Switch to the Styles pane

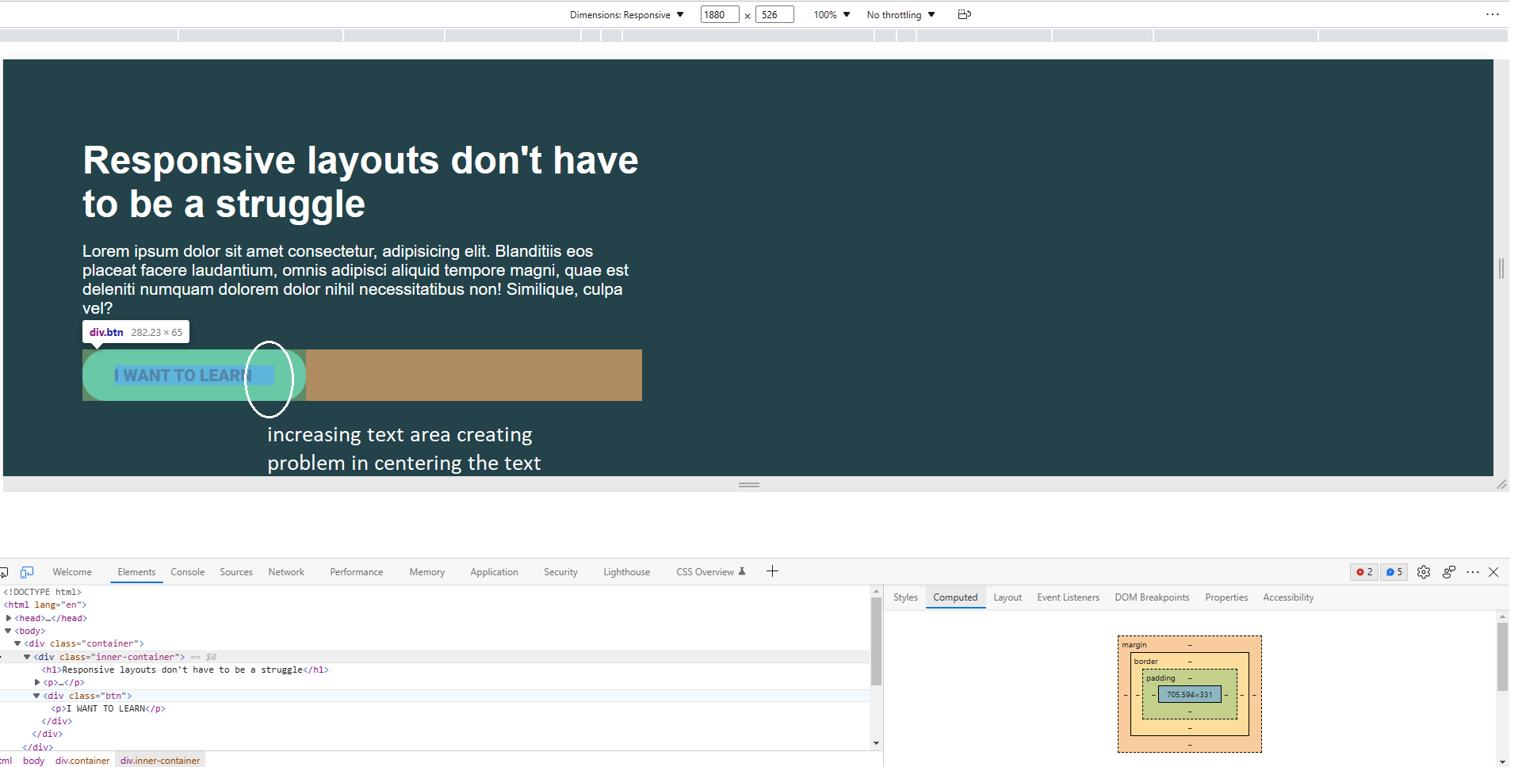pyautogui.click(x=905, y=597)
